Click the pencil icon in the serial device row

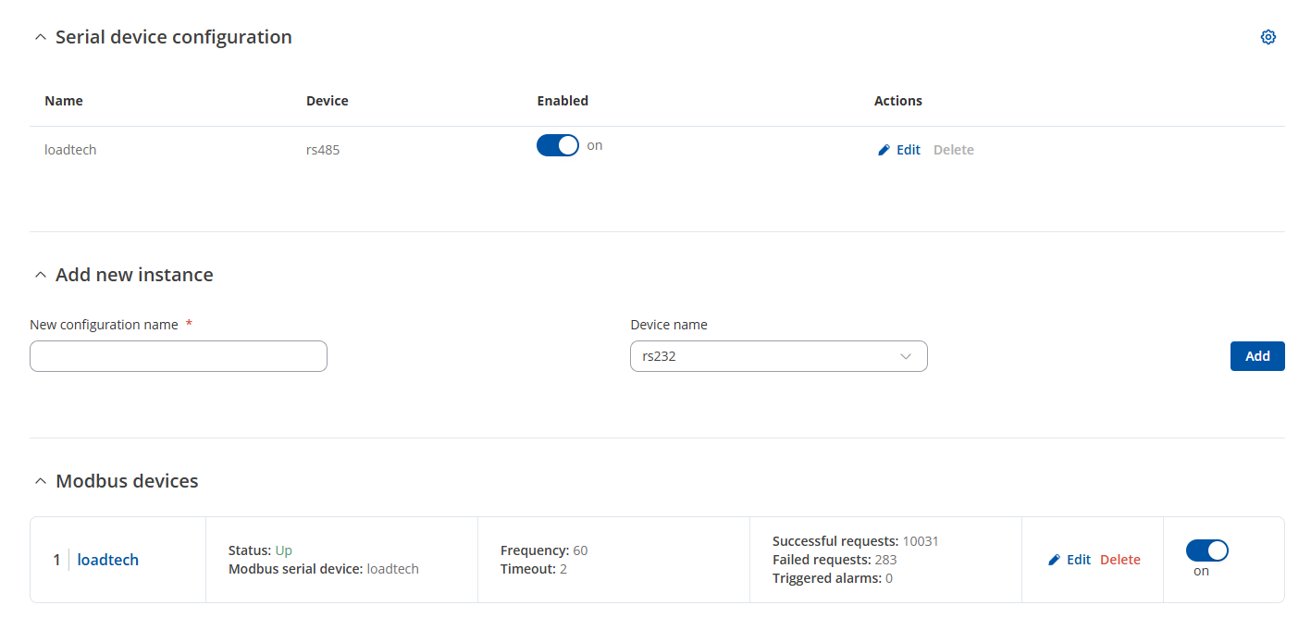point(884,150)
